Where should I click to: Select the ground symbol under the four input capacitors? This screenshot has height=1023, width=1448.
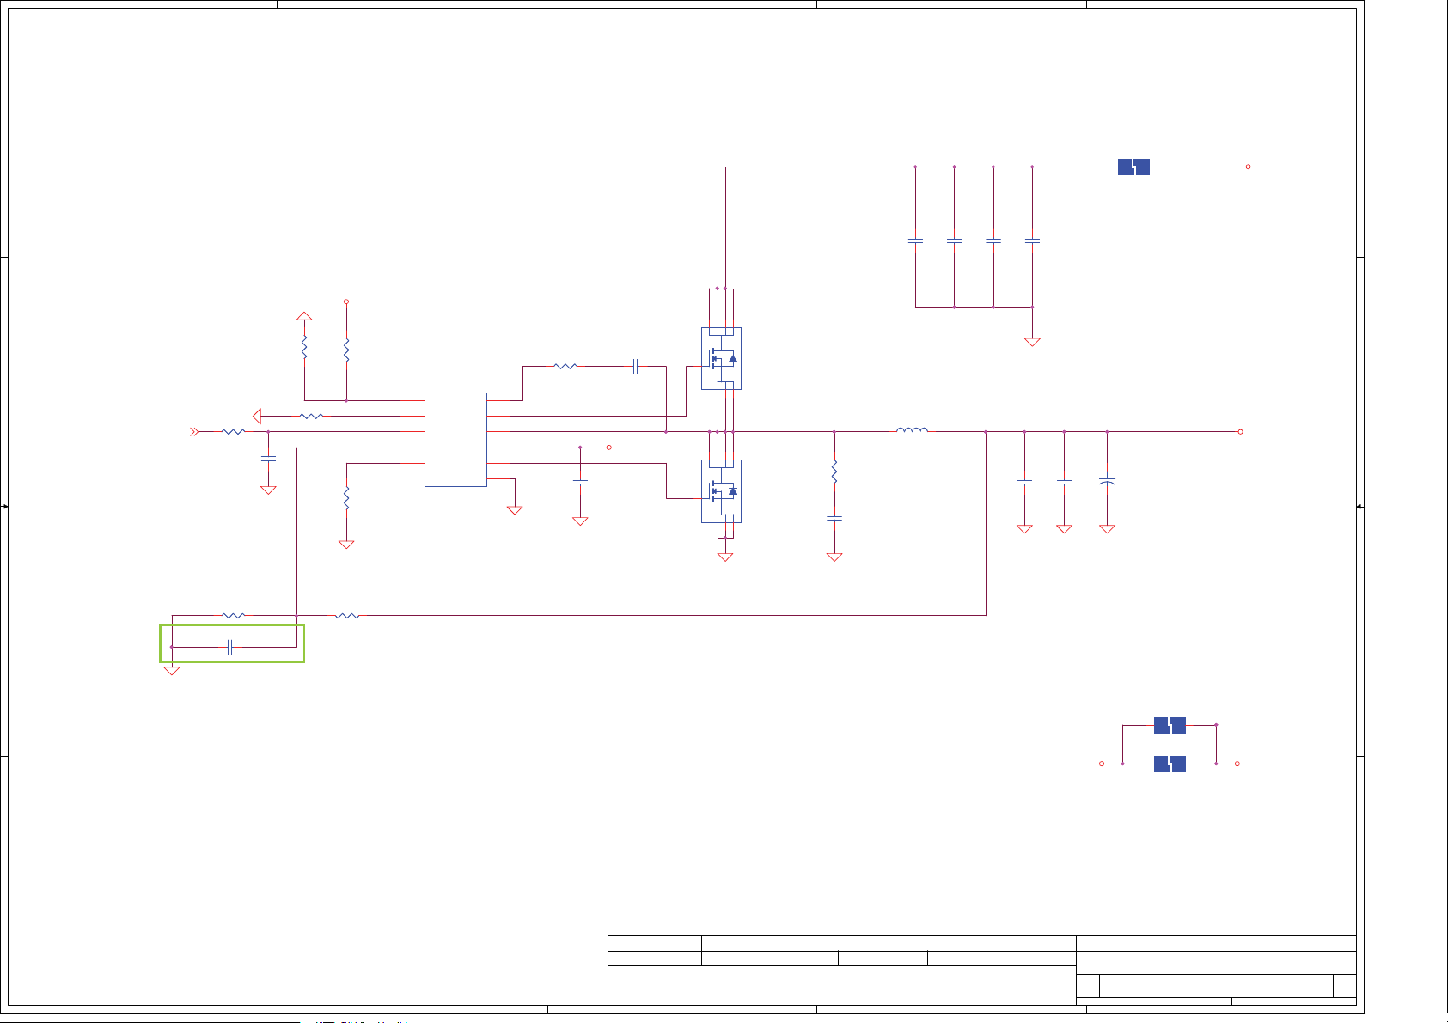tap(1032, 342)
